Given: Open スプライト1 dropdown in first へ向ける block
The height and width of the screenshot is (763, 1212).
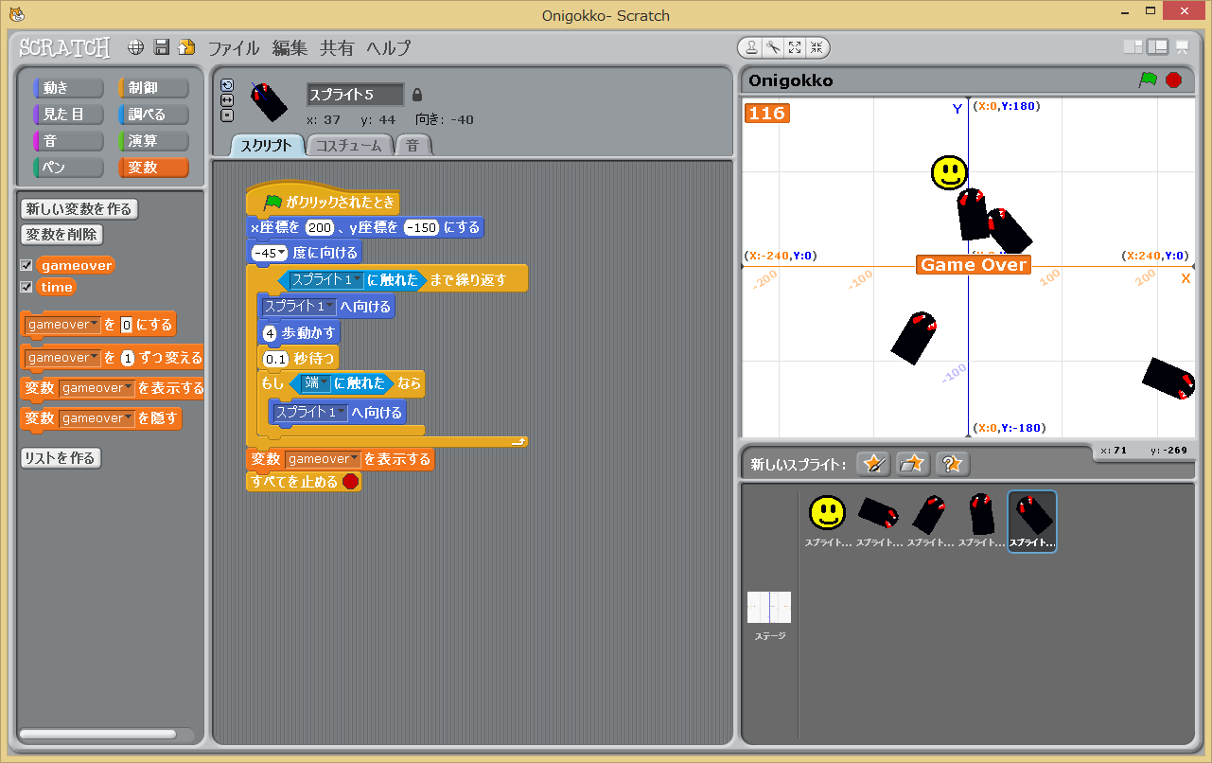Looking at the screenshot, I should [299, 307].
